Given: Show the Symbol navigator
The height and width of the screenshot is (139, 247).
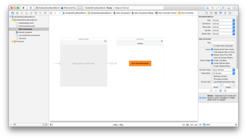Looking at the screenshot, I should coord(17,13).
